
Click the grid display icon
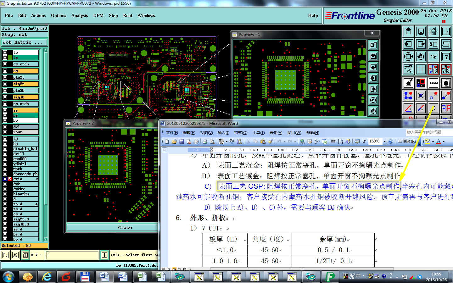(x=421, y=69)
